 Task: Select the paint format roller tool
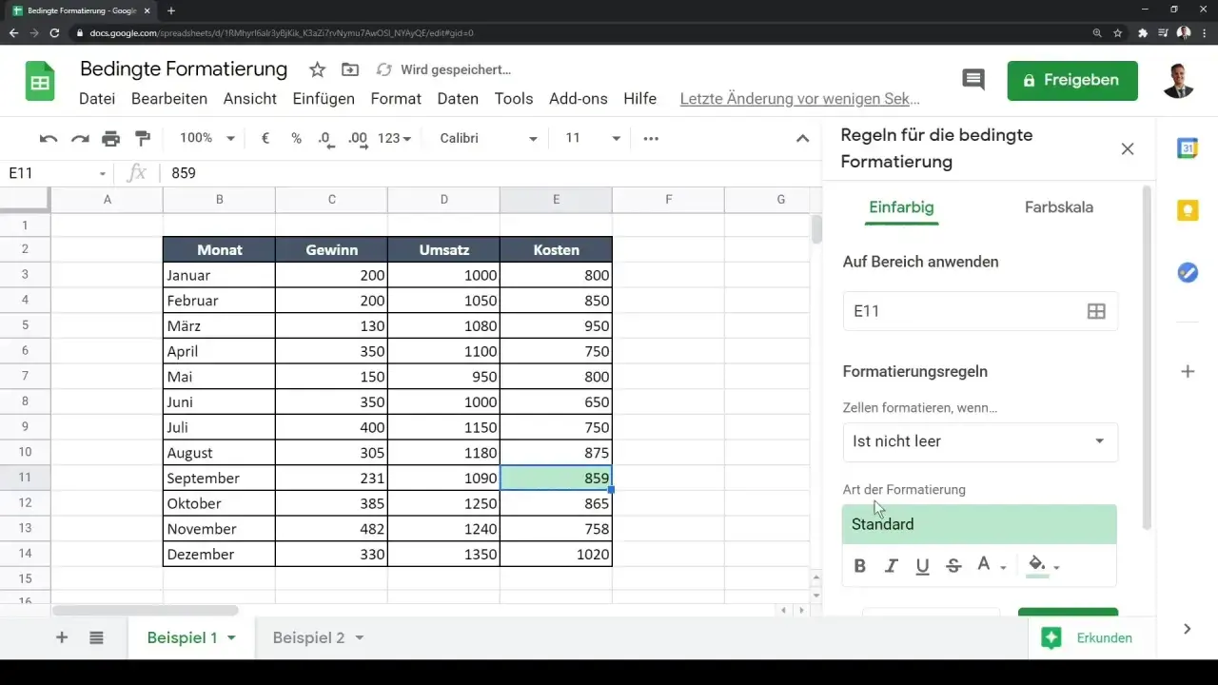coord(143,139)
